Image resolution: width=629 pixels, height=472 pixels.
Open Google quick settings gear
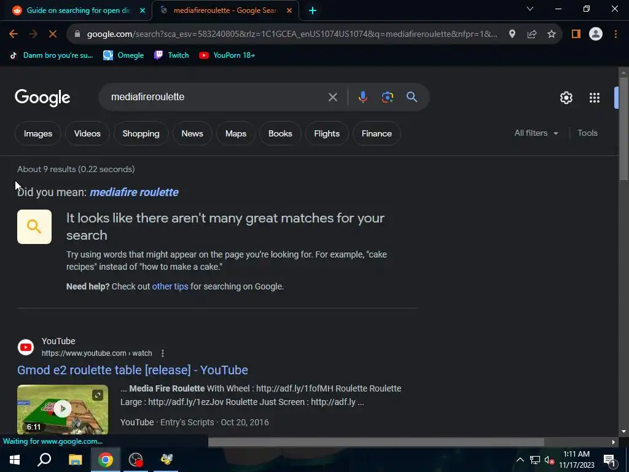click(x=566, y=98)
